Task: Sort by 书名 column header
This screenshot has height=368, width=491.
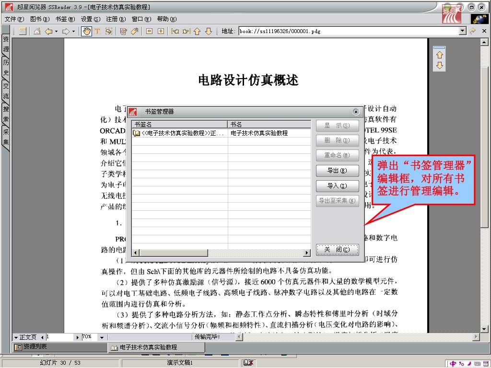Action: coord(269,124)
